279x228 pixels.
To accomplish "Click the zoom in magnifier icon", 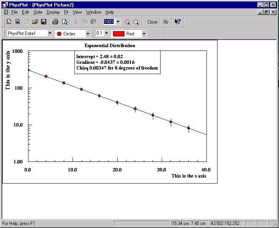I will tap(127, 22).
